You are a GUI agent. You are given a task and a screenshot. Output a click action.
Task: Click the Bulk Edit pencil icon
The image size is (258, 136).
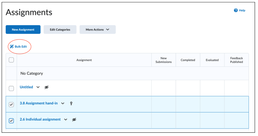coord(12,47)
